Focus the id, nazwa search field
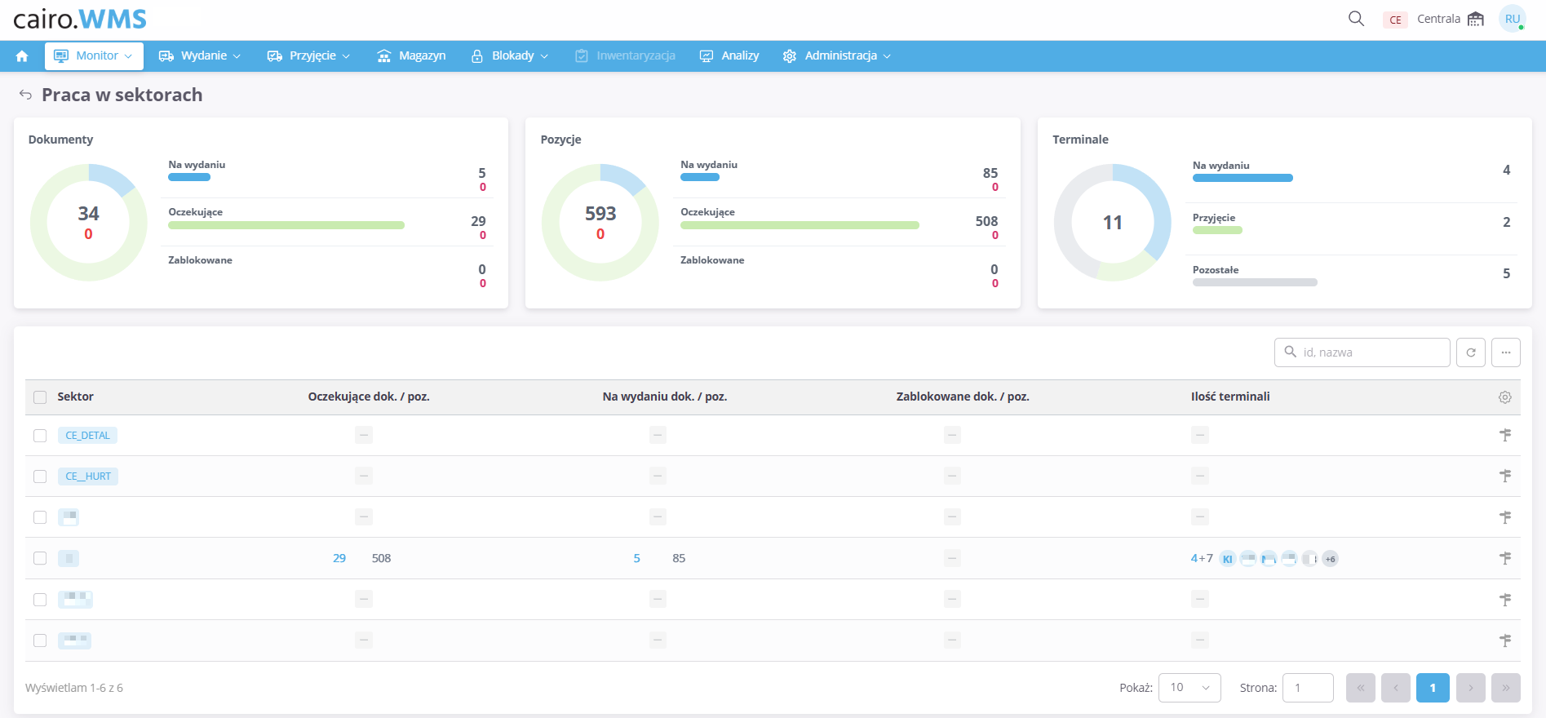The image size is (1546, 718). click(1362, 352)
